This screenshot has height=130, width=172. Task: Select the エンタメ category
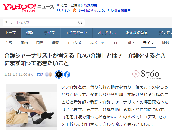[74, 43]
